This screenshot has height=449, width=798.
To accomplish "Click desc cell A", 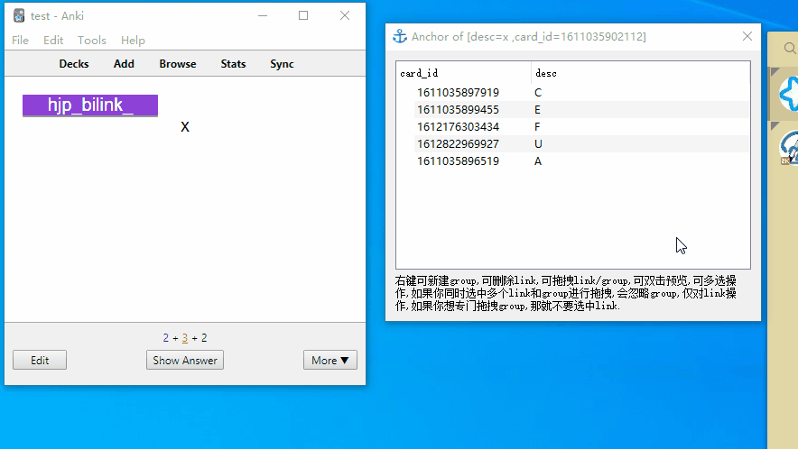I will tap(538, 161).
